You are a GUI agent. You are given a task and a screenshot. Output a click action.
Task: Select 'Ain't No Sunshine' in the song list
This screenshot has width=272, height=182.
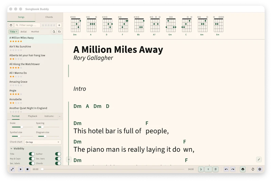point(35,48)
